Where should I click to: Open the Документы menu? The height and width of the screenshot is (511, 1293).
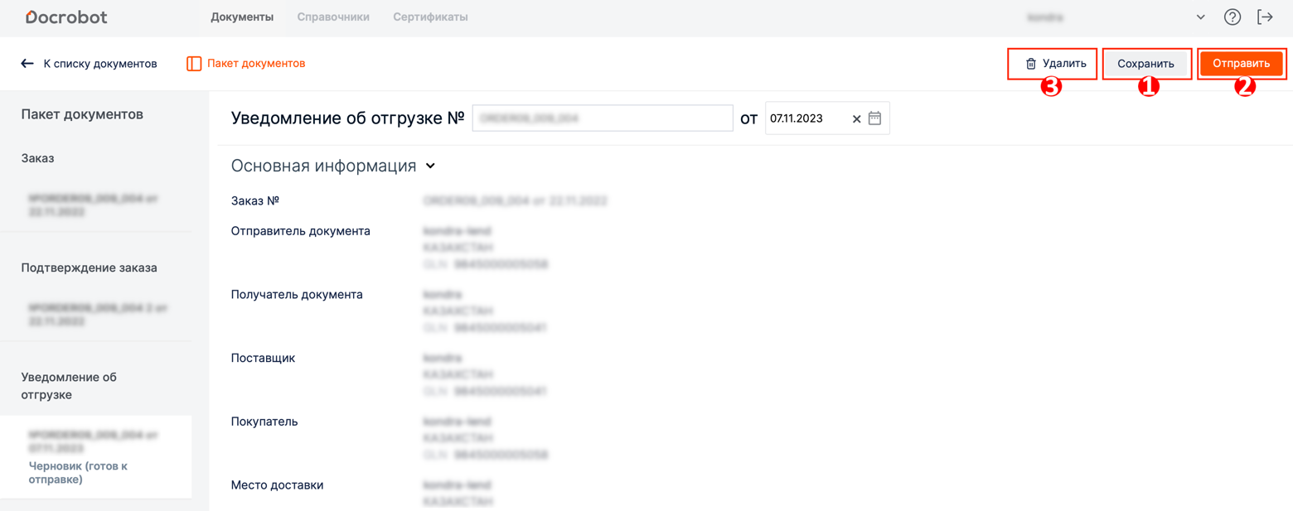pyautogui.click(x=242, y=17)
